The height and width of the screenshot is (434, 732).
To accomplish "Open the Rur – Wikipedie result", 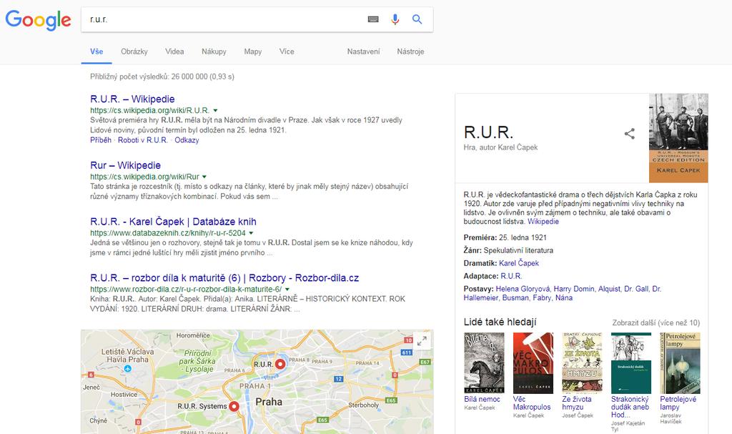I will click(125, 165).
